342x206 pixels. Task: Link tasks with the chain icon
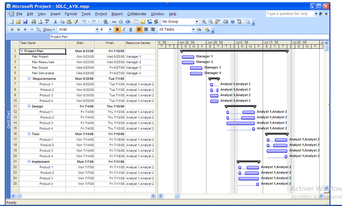point(114,22)
